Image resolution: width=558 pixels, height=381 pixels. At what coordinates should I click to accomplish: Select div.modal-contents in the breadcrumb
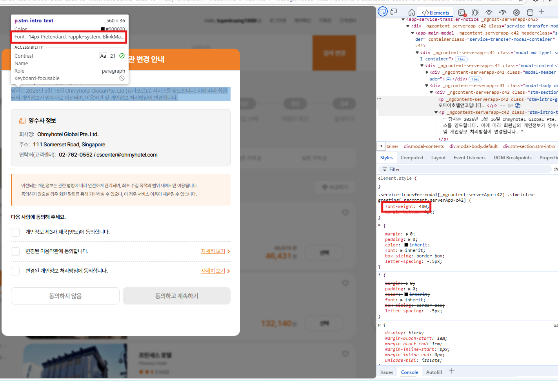pos(424,146)
